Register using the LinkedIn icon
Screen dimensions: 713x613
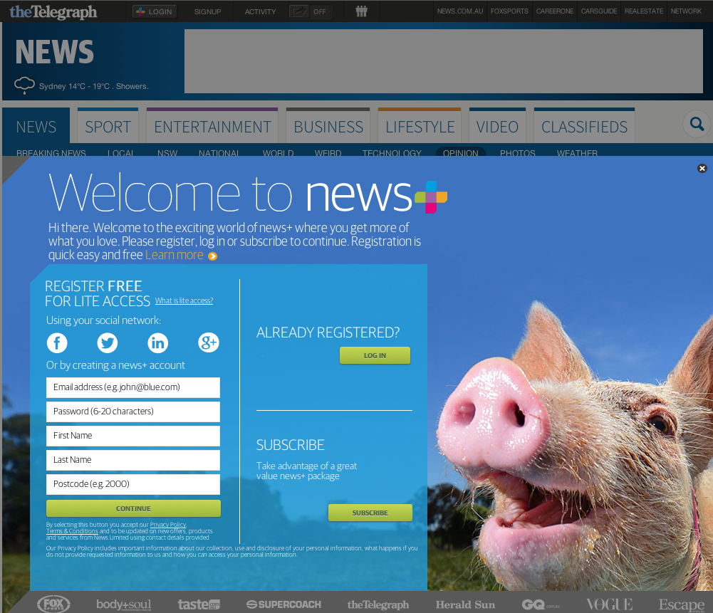pos(158,342)
